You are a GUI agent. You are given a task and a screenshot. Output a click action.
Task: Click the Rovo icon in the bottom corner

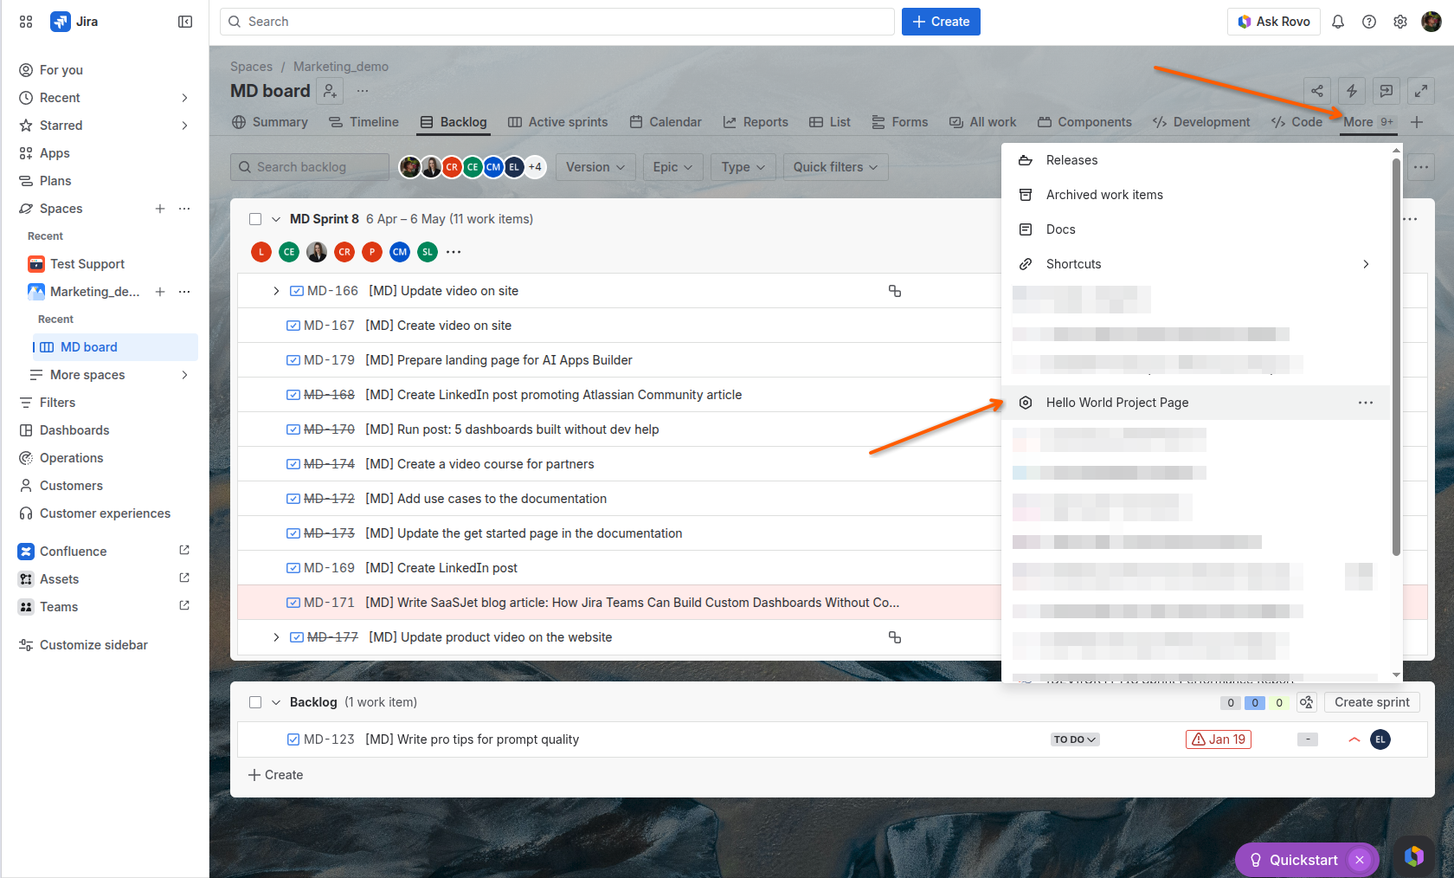(1414, 856)
